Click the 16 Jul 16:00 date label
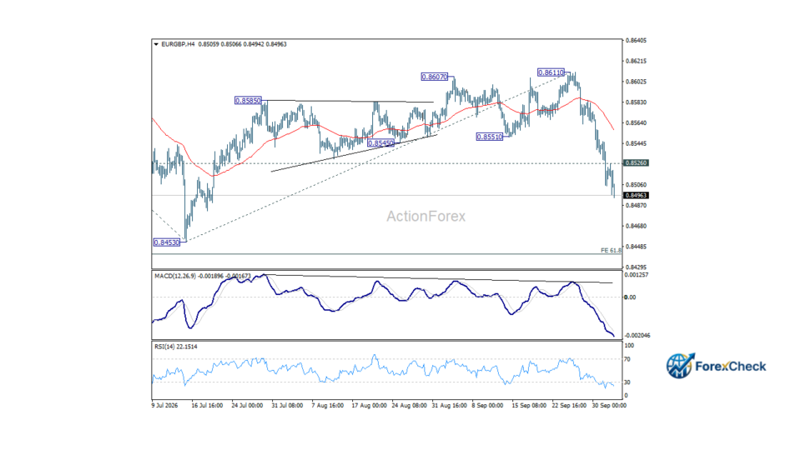 [207, 406]
